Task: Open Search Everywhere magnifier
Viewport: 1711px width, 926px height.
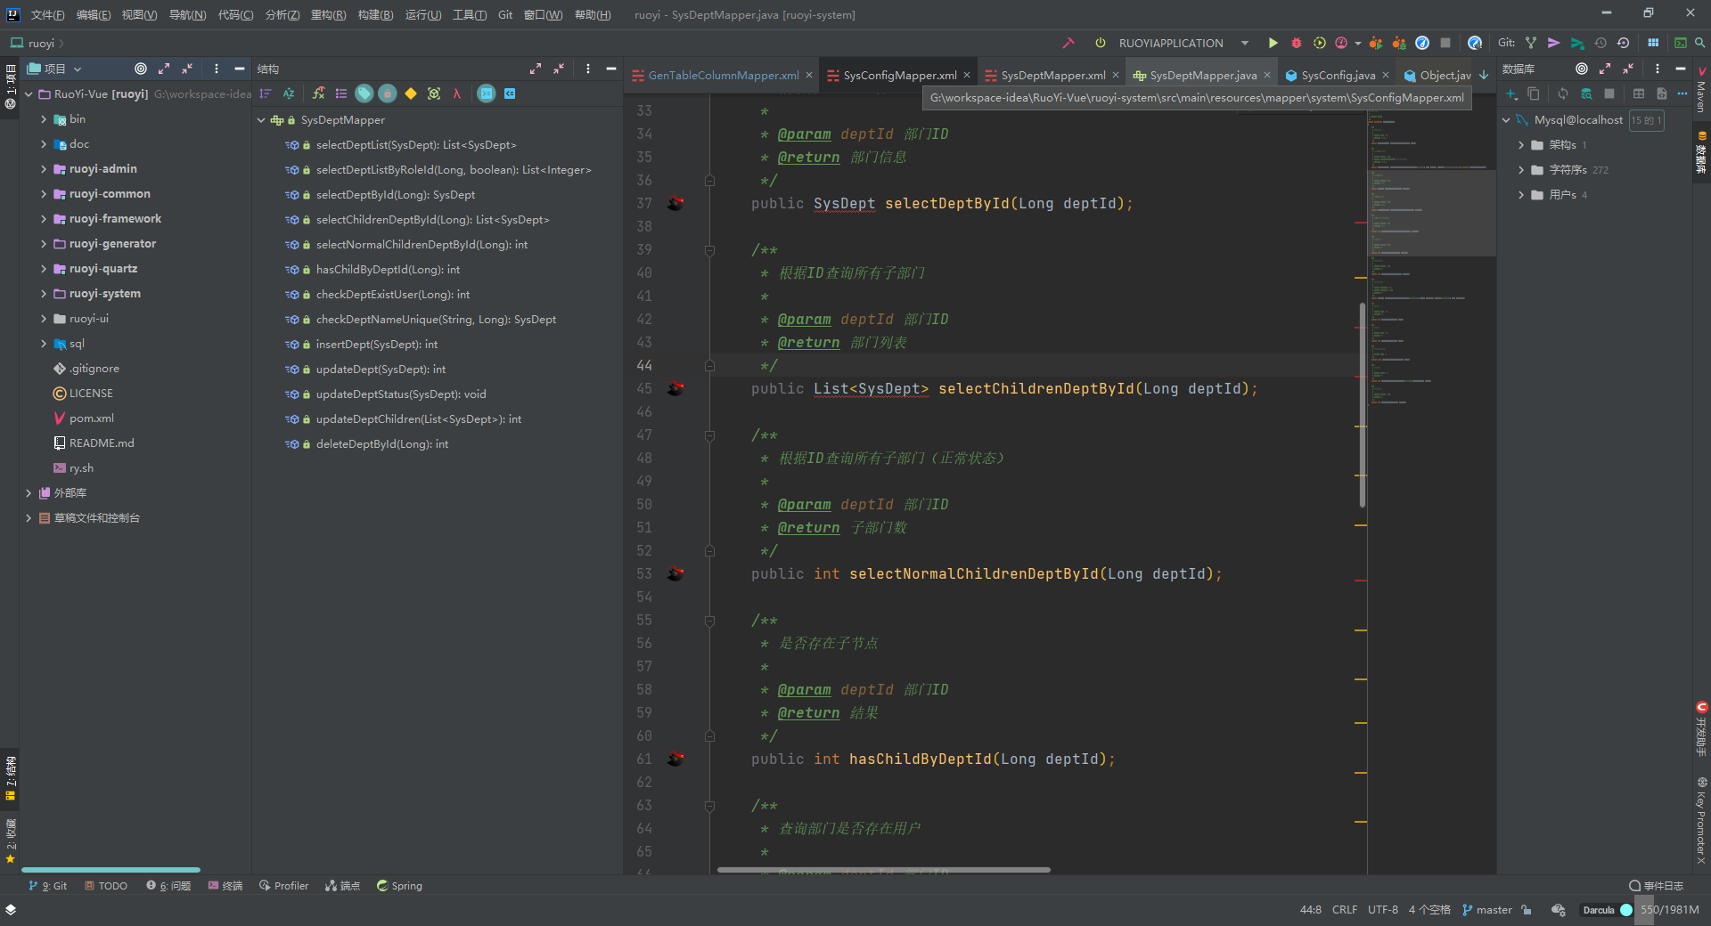Action: [x=1700, y=43]
